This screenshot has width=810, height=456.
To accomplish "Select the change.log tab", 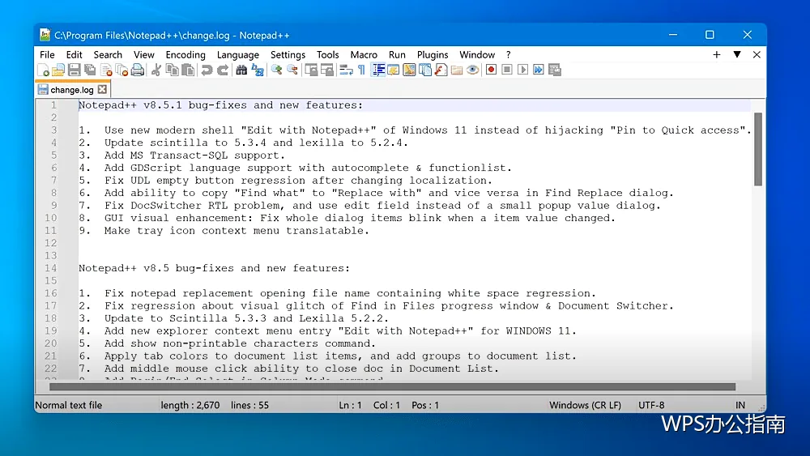I will tap(72, 90).
